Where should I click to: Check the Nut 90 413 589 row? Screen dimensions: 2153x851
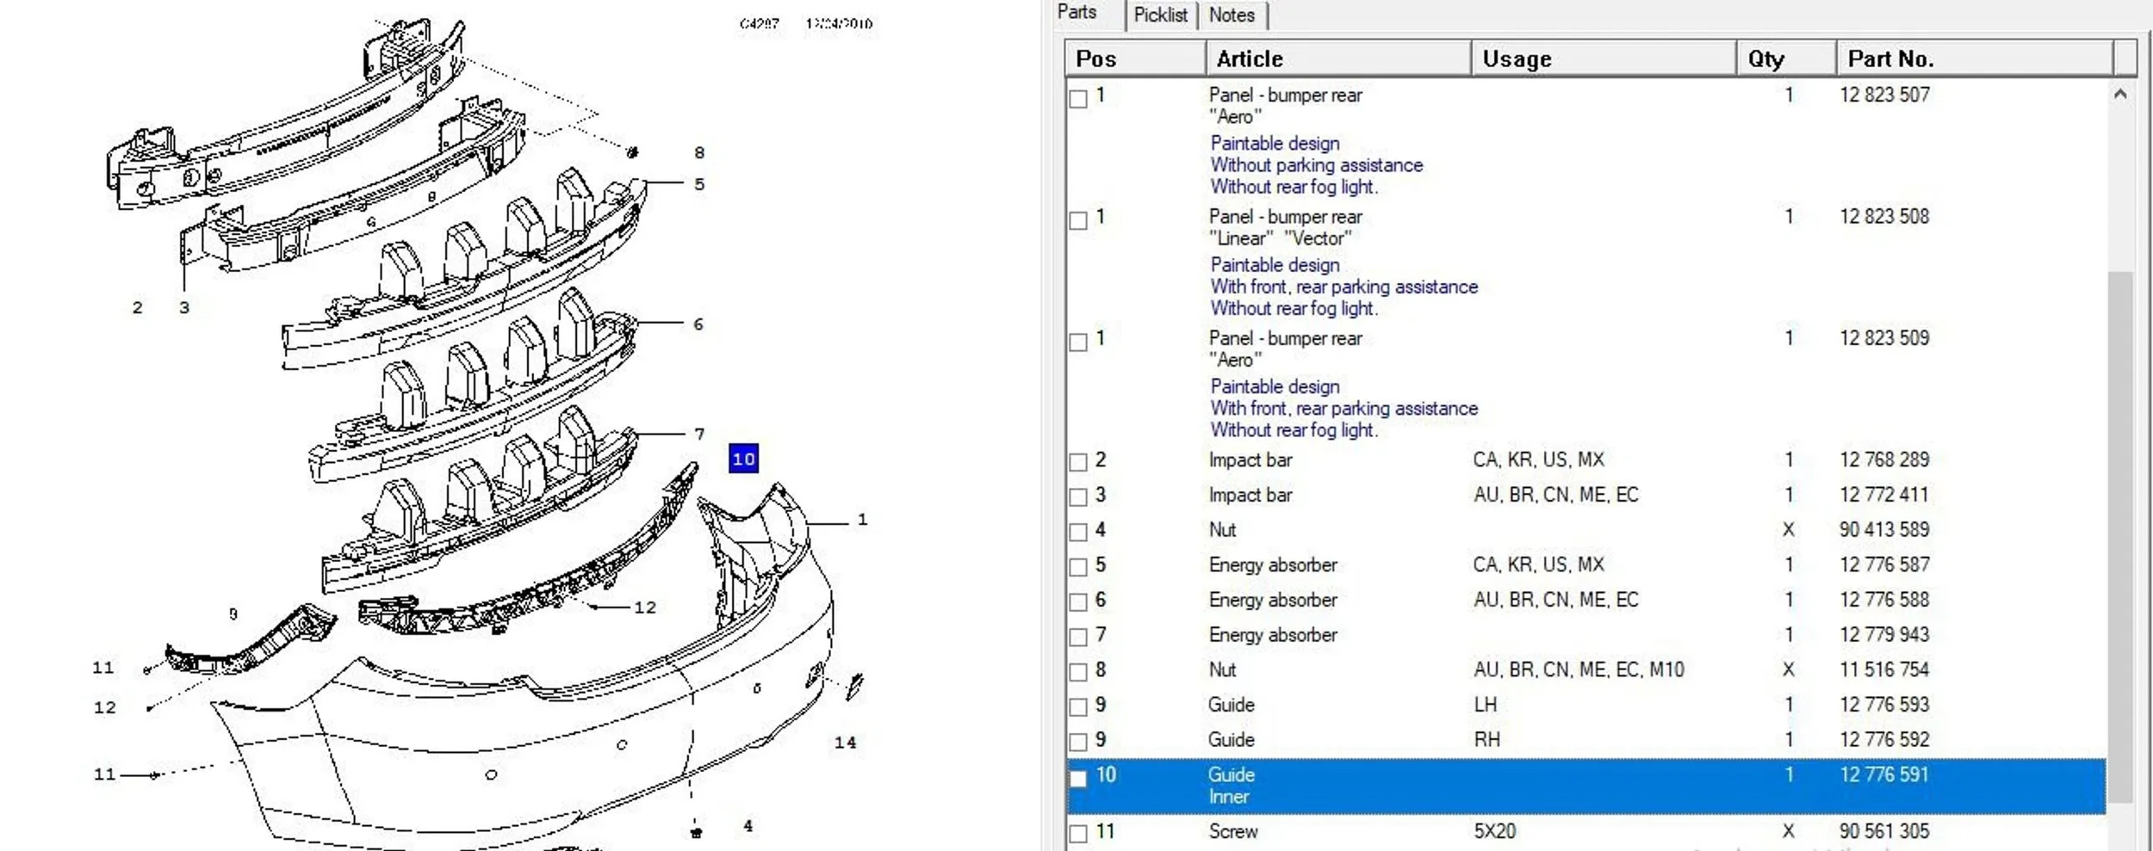(1078, 532)
